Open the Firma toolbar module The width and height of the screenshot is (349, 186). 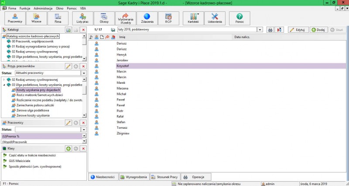pos(58,18)
